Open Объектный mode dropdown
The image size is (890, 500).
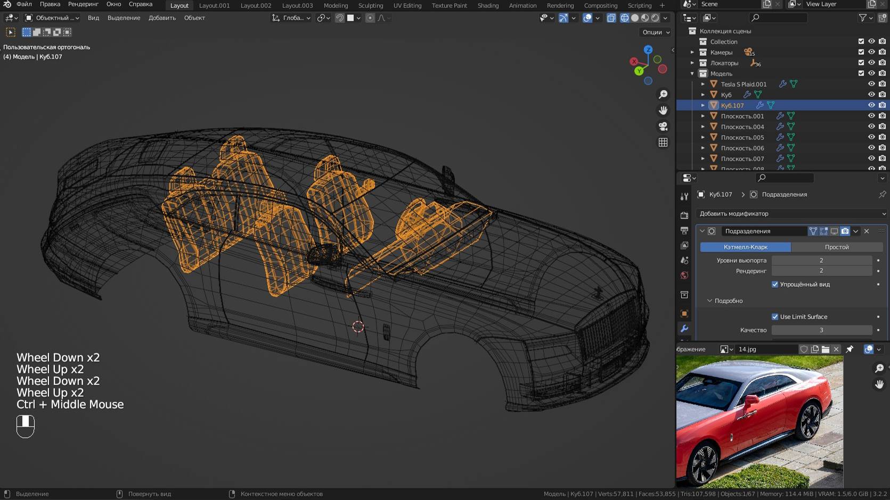[52, 18]
